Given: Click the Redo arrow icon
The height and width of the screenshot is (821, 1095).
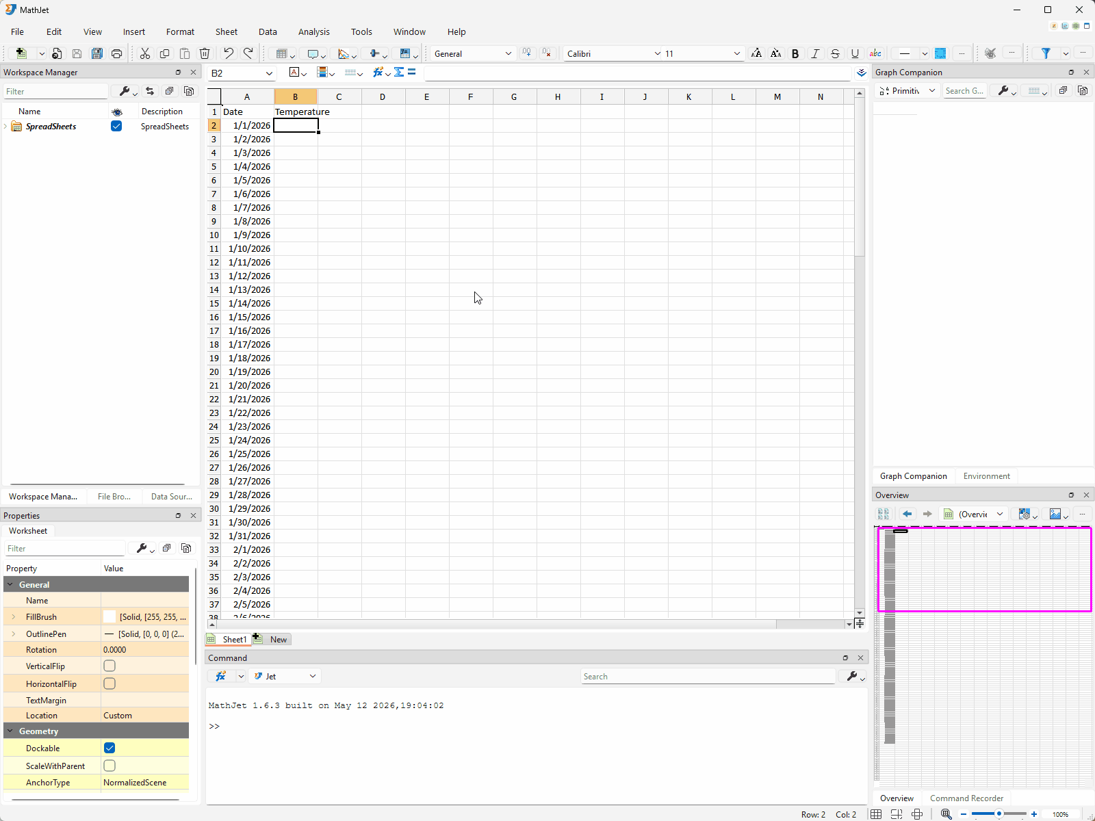Looking at the screenshot, I should point(248,53).
